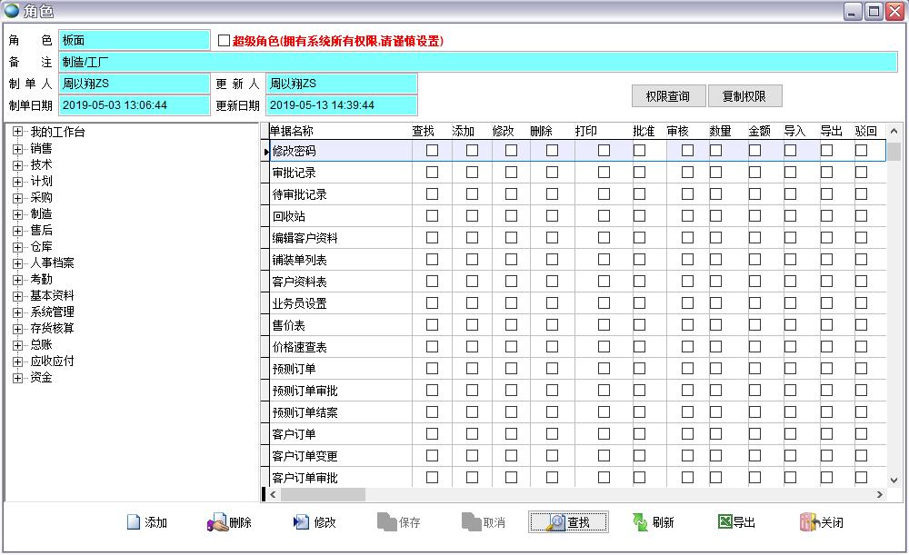
Task: Click the 修改 (Modify) icon in bottom toolbar
Action: pos(302,522)
